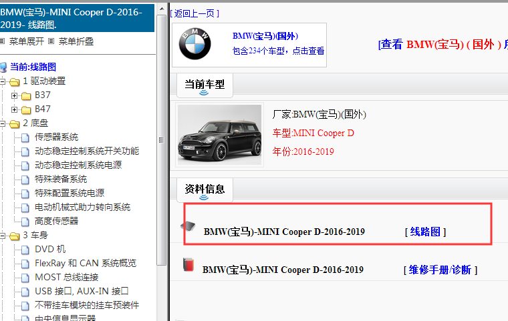Click the MINI Cooper car photo
The width and height of the screenshot is (508, 321).
220,135
